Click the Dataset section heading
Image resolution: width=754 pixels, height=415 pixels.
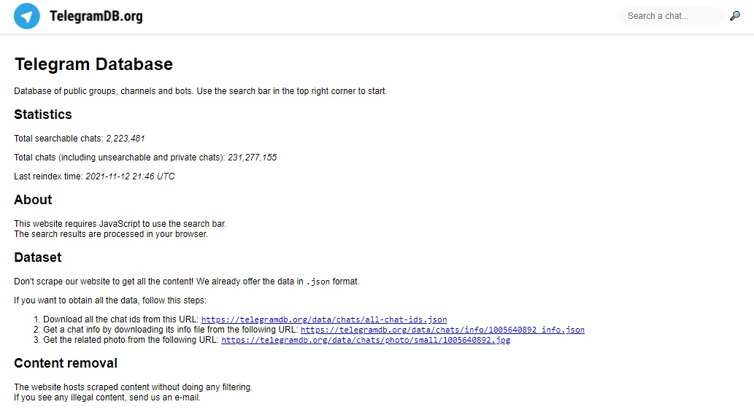tap(37, 257)
